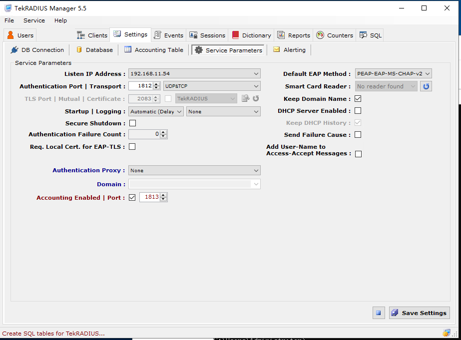Expand the Listen IP Address dropdown
This screenshot has height=340, width=461.
tap(256, 74)
